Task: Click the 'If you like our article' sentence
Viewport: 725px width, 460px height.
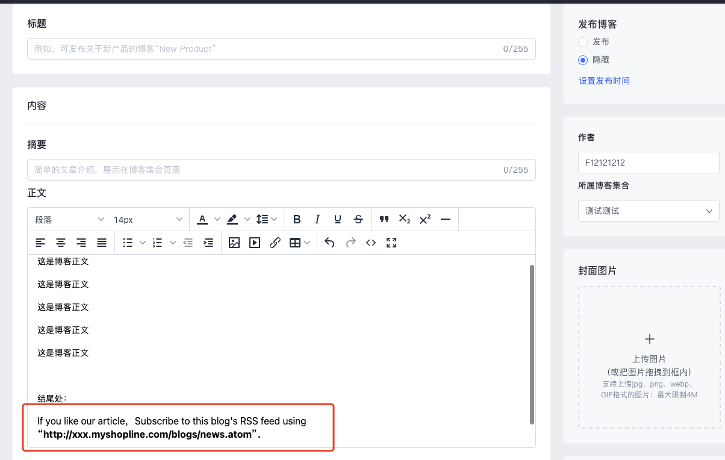Action: point(172,421)
